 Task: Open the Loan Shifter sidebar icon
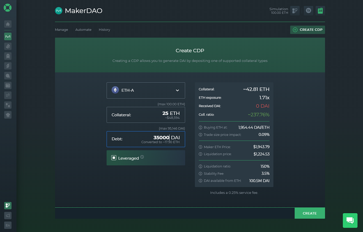tap(8, 105)
